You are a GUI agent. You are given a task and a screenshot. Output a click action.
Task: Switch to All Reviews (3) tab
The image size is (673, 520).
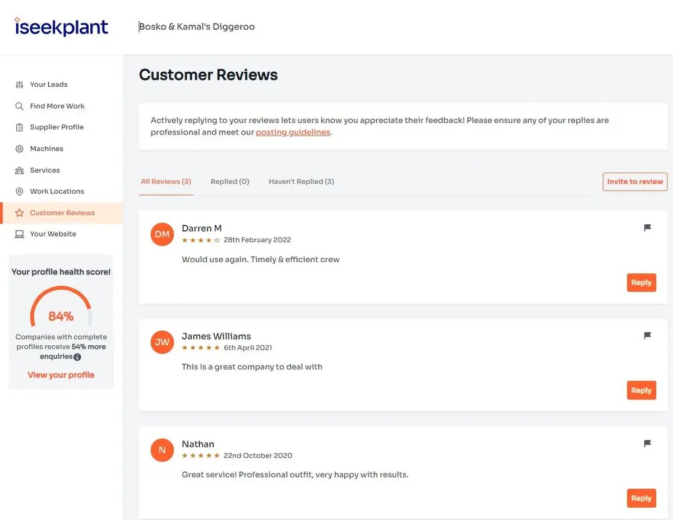166,182
